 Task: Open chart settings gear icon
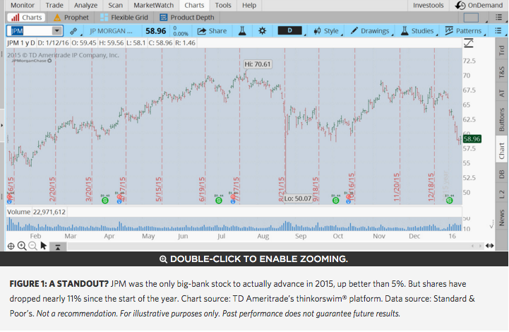(x=263, y=31)
